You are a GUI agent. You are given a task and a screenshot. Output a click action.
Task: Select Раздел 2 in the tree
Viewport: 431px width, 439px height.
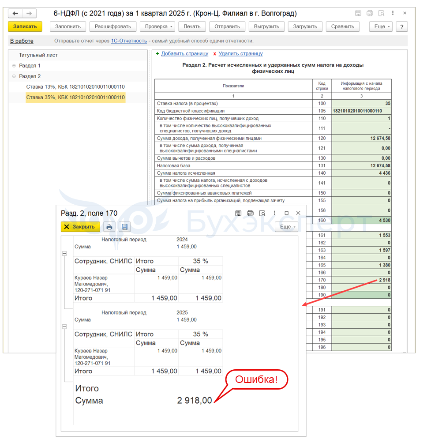[x=30, y=76]
